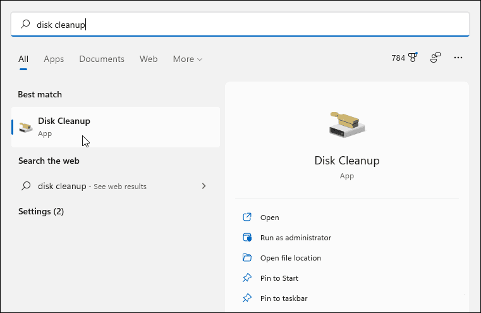Switch to the Documents filter tab
Screen dimensions: 481x313
101,59
